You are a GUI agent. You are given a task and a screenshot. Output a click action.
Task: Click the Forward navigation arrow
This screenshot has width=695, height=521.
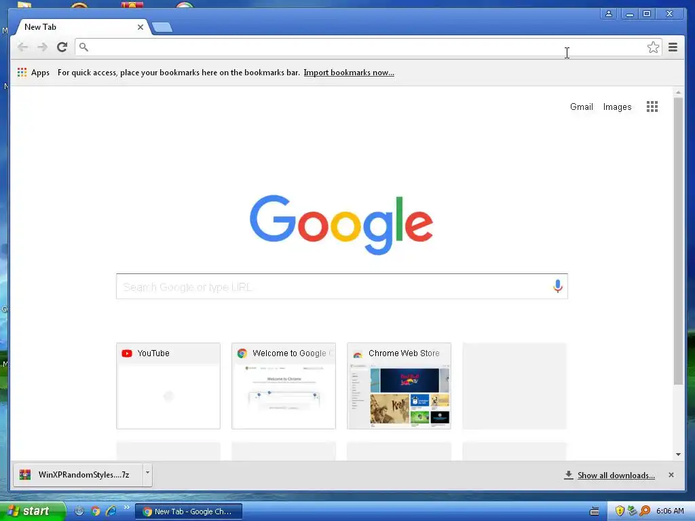tap(42, 47)
